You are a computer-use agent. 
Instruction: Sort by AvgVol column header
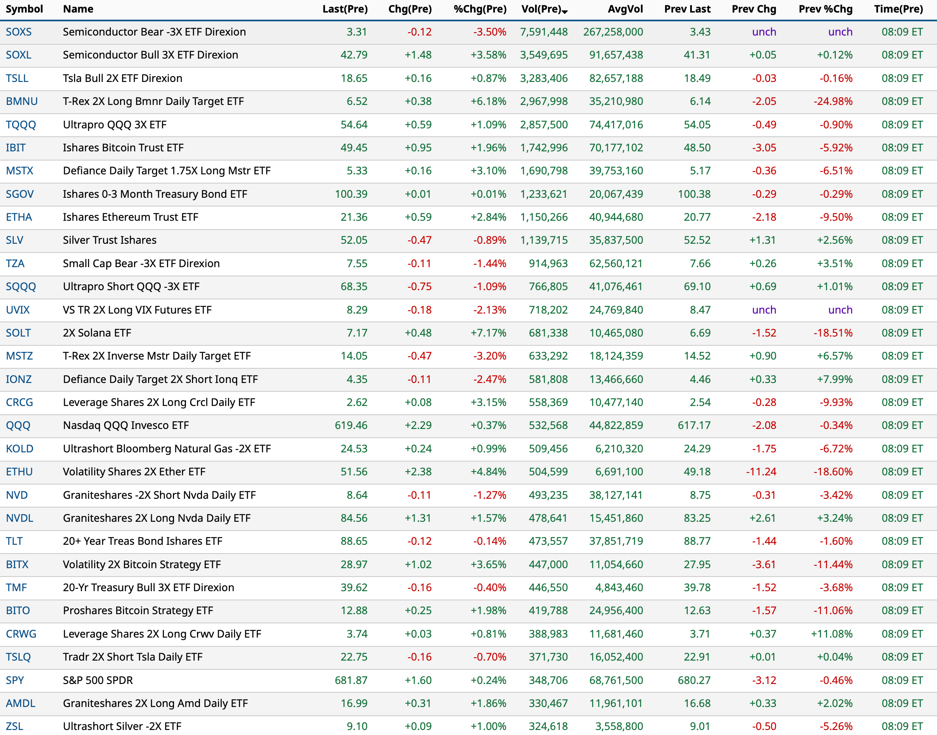(x=625, y=9)
